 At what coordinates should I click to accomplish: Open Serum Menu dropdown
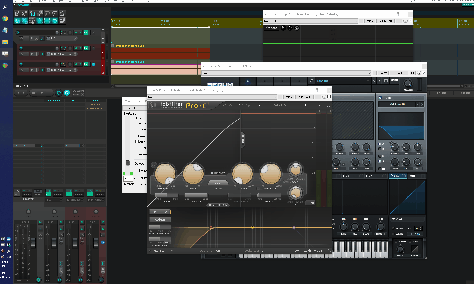point(394,81)
